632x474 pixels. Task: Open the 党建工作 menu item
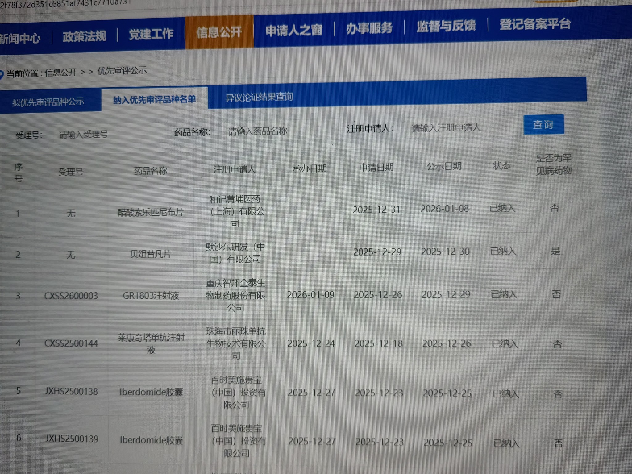click(151, 34)
